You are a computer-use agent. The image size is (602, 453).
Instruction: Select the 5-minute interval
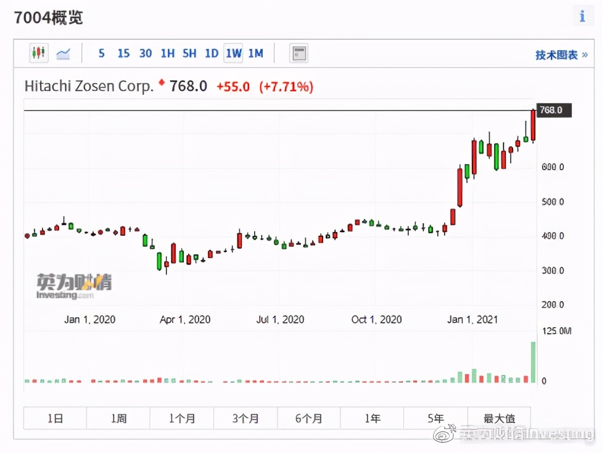[x=101, y=54]
